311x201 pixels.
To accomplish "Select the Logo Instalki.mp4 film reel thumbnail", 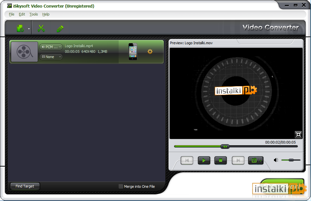I will point(24,52).
